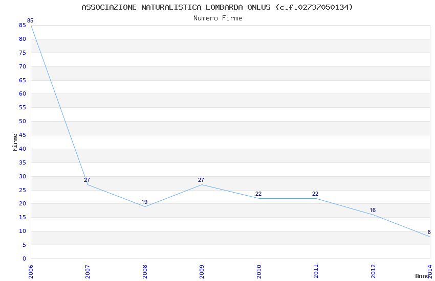
Task: Click the 50 value on the y-axis
Action: pyautogui.click(x=23, y=121)
